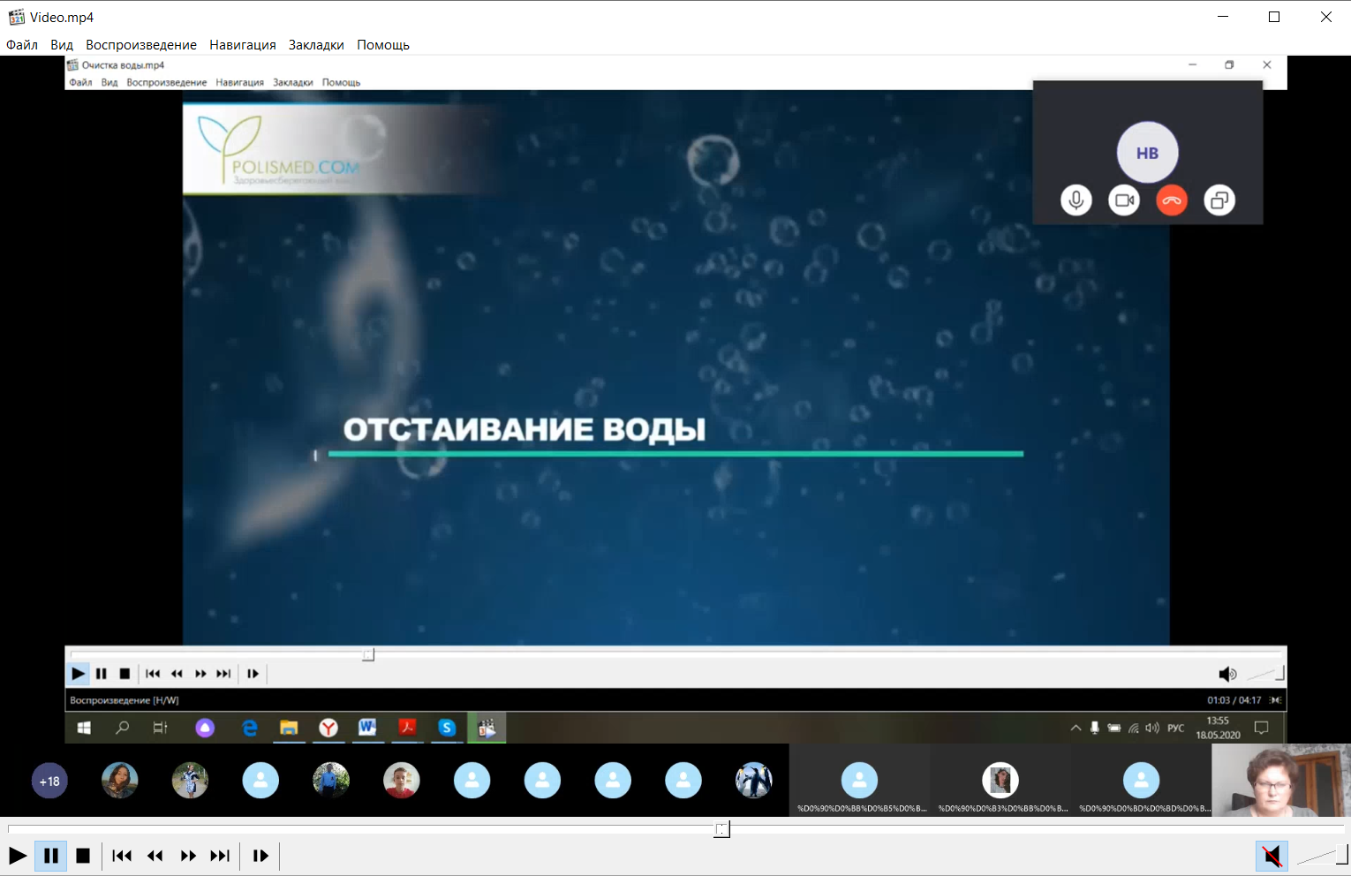Click the main player's Previous track button
The image size is (1351, 876).
[122, 856]
